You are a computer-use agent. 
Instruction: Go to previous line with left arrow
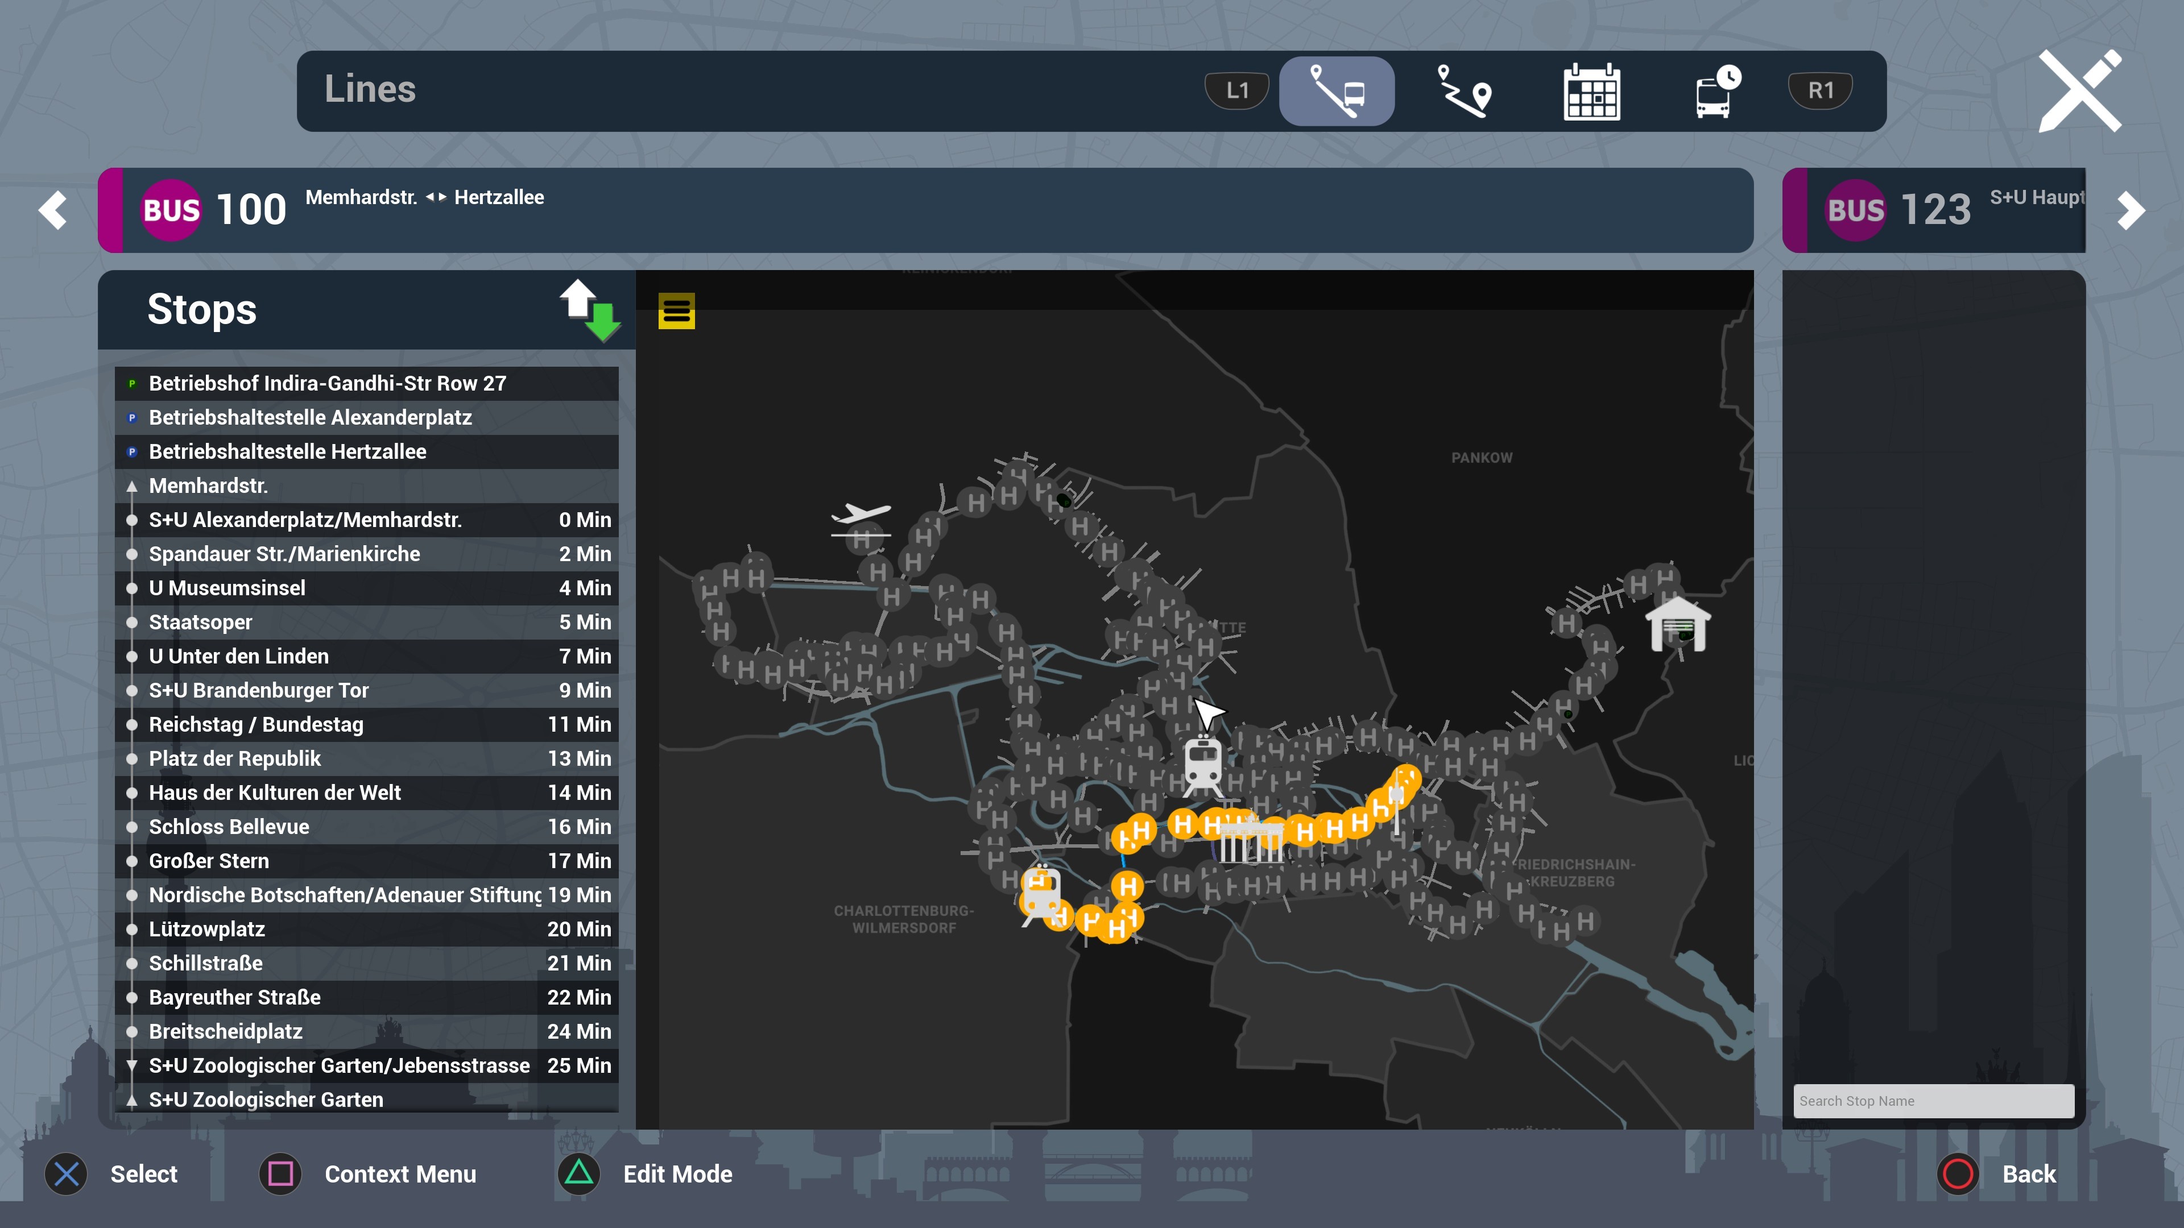click(53, 210)
